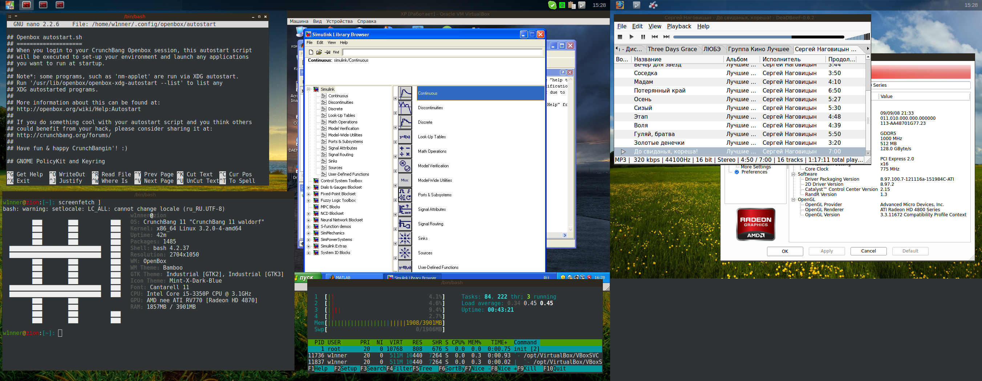Skip to next track in DeaDBeeF
This screenshot has height=381, width=982.
[666, 37]
